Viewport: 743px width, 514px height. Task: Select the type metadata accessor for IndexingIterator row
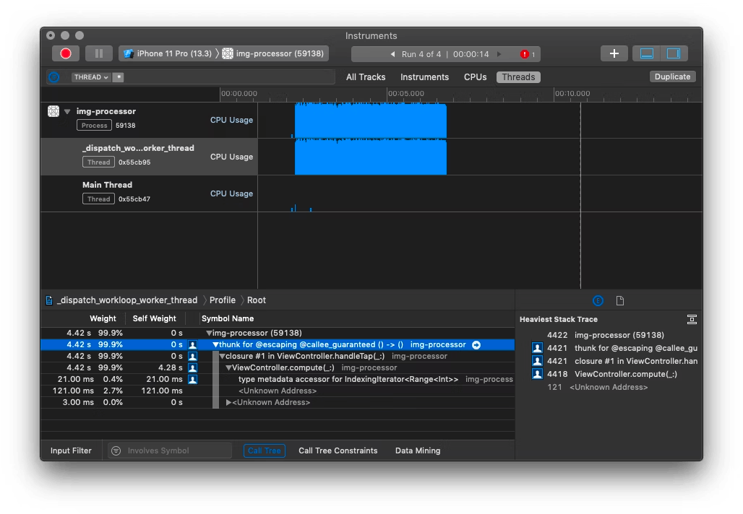[278, 379]
